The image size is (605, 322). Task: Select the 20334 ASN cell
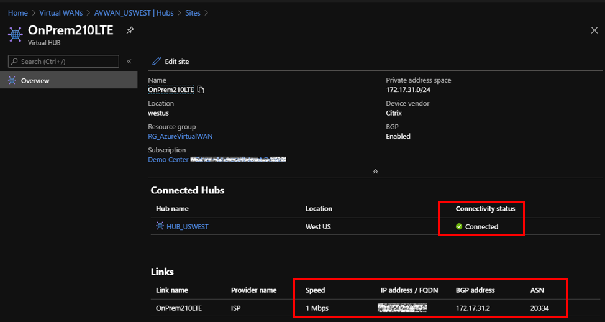(539, 308)
